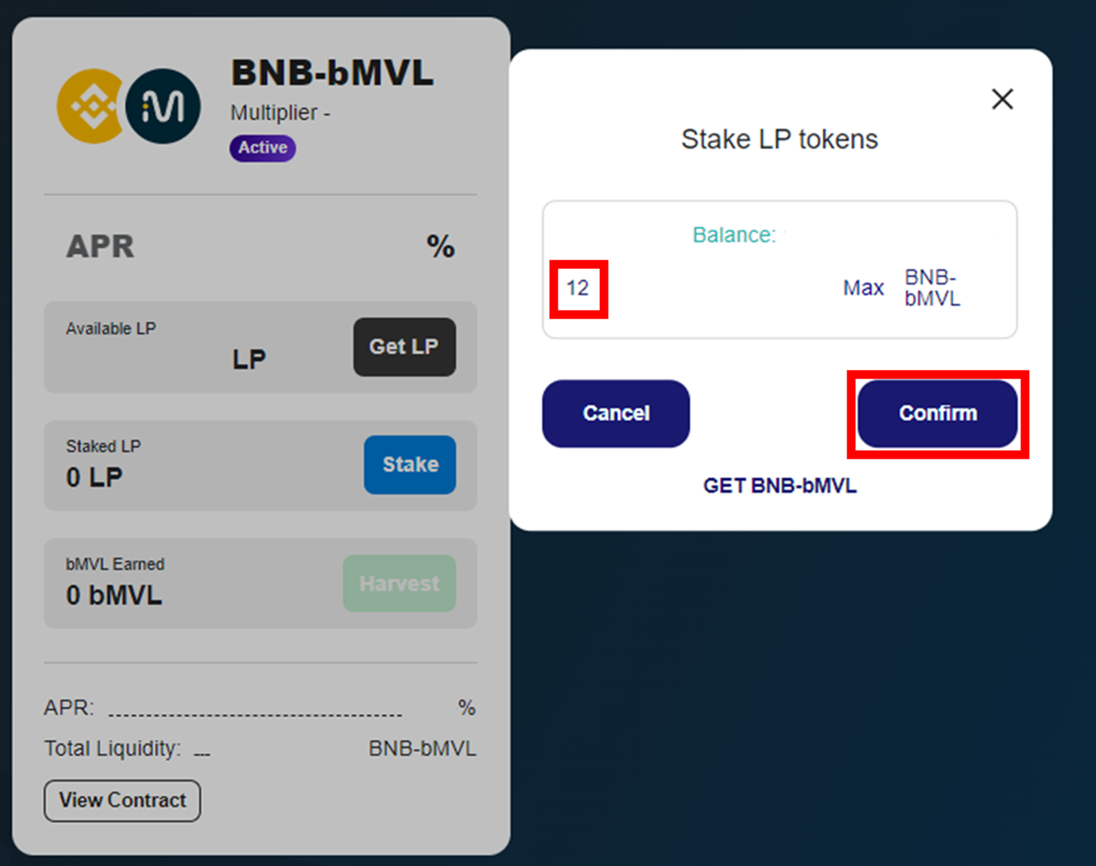Confirm the LP token stake
This screenshot has height=866, width=1096.
pyautogui.click(x=938, y=413)
